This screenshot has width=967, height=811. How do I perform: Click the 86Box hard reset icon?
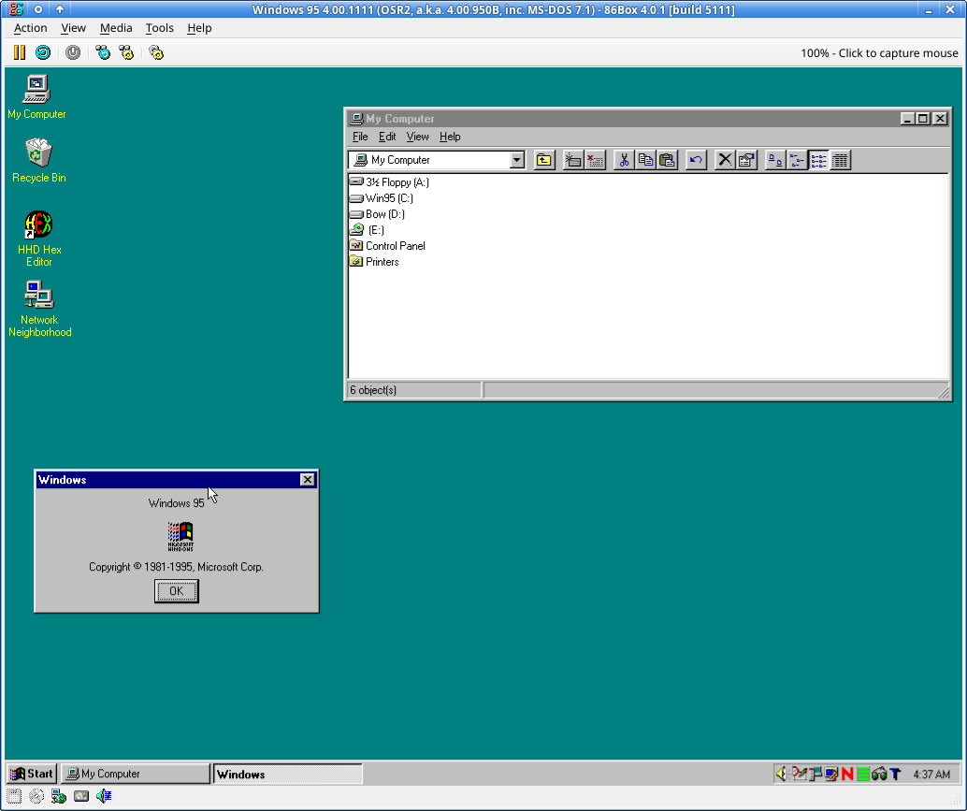point(43,52)
